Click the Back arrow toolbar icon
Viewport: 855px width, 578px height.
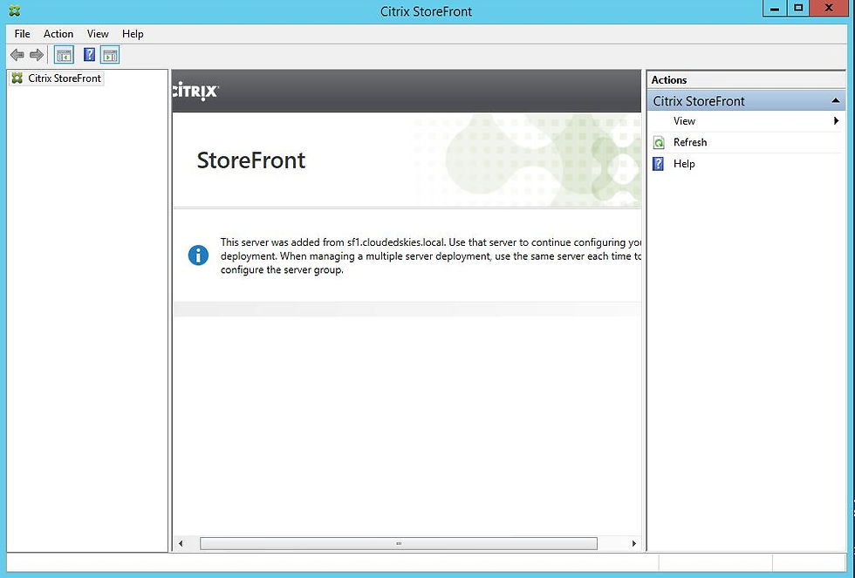(17, 55)
